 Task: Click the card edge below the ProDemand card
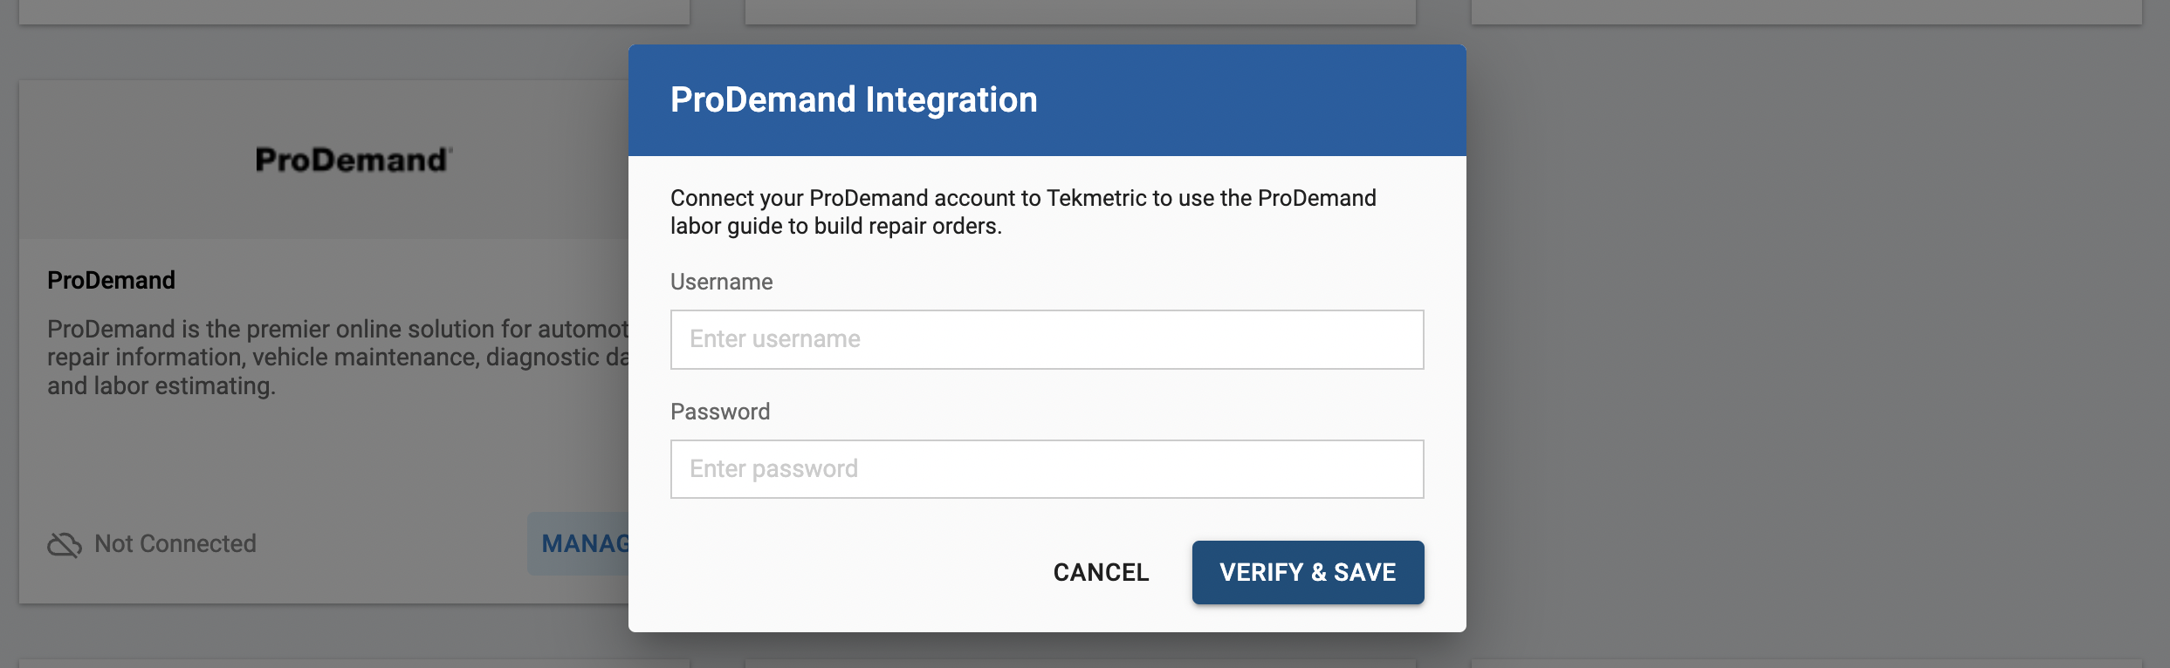[x=354, y=663]
